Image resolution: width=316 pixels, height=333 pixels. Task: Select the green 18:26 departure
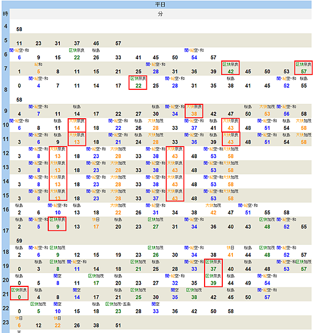point(156,255)
